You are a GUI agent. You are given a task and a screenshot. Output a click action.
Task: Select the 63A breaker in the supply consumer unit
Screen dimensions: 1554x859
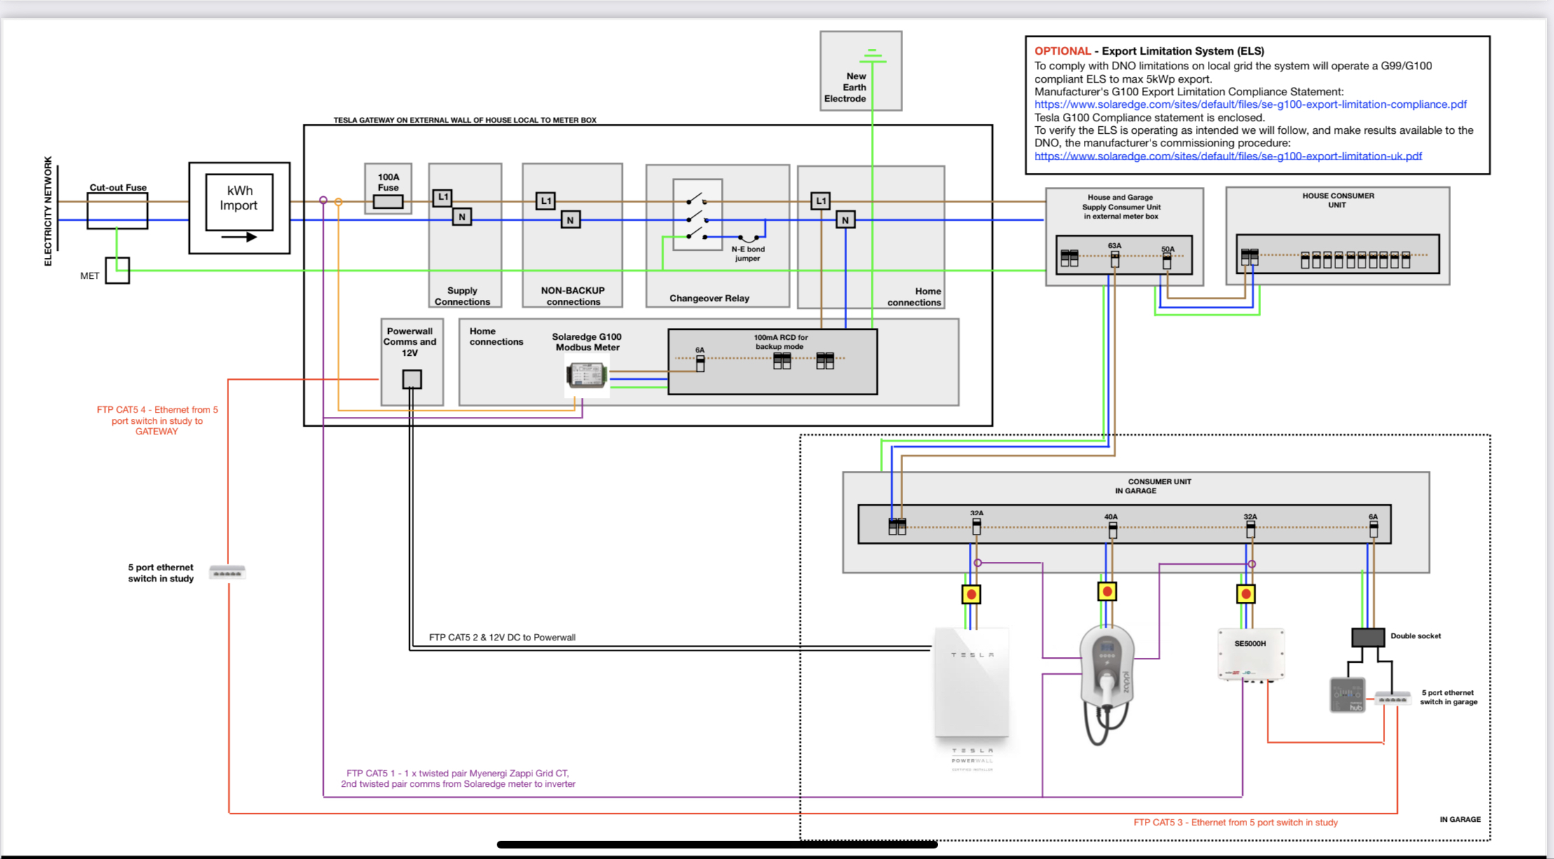click(x=1115, y=258)
